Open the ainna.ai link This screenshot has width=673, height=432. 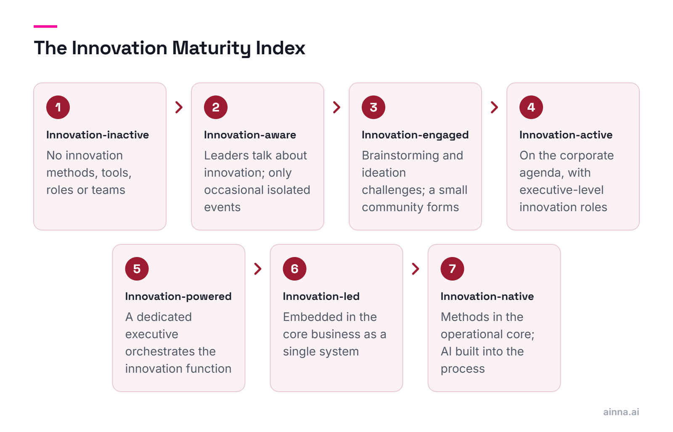pyautogui.click(x=621, y=412)
